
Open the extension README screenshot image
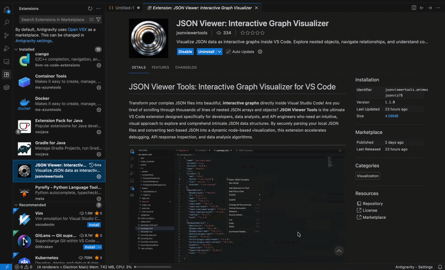point(238,205)
